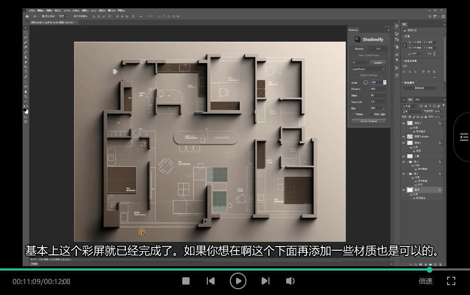Image resolution: width=470 pixels, height=295 pixels.
Task: Click the Update preset button
Action: click(378, 63)
